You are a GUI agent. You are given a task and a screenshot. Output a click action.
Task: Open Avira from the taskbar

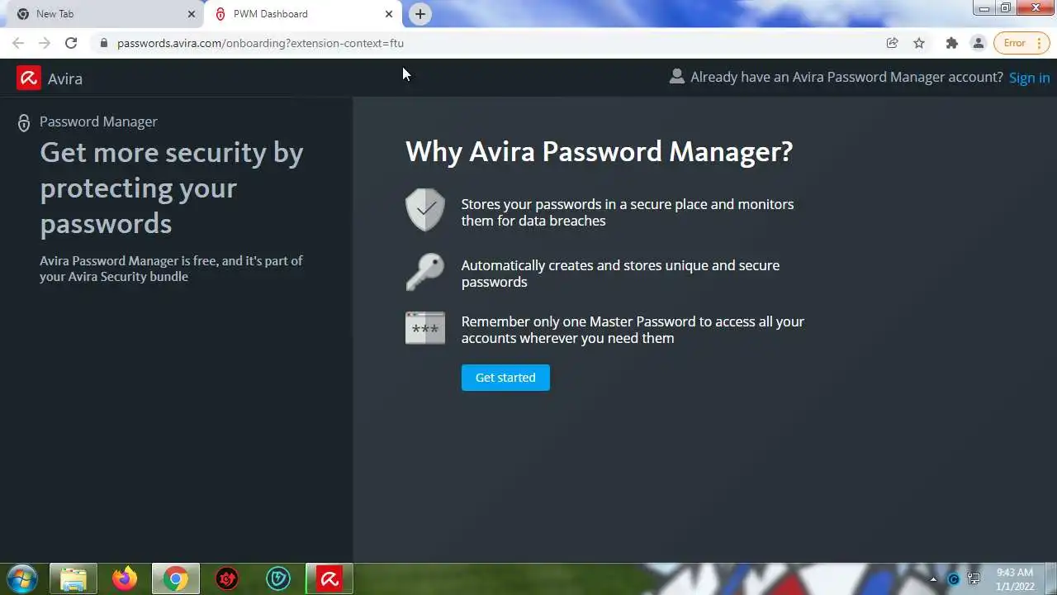[x=329, y=579]
